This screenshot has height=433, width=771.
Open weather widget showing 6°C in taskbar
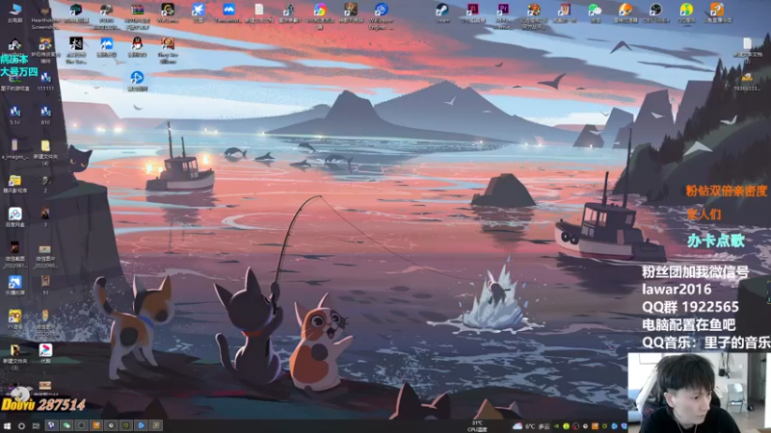click(531, 426)
